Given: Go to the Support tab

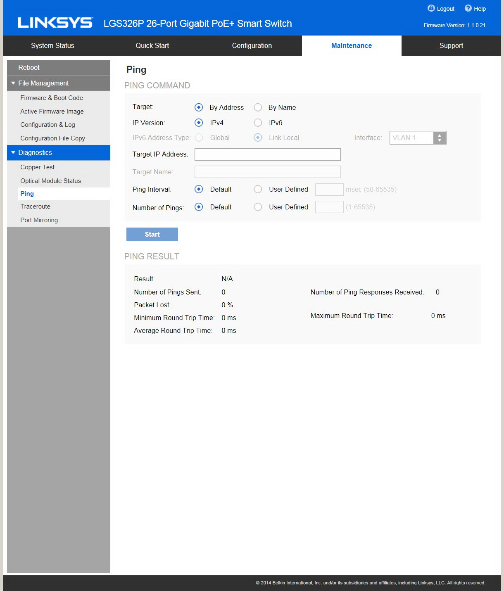Looking at the screenshot, I should 451,45.
